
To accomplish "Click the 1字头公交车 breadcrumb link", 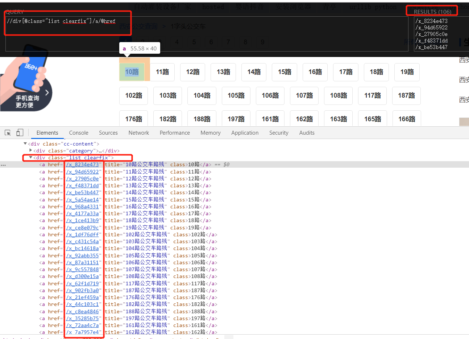I will [188, 26].
